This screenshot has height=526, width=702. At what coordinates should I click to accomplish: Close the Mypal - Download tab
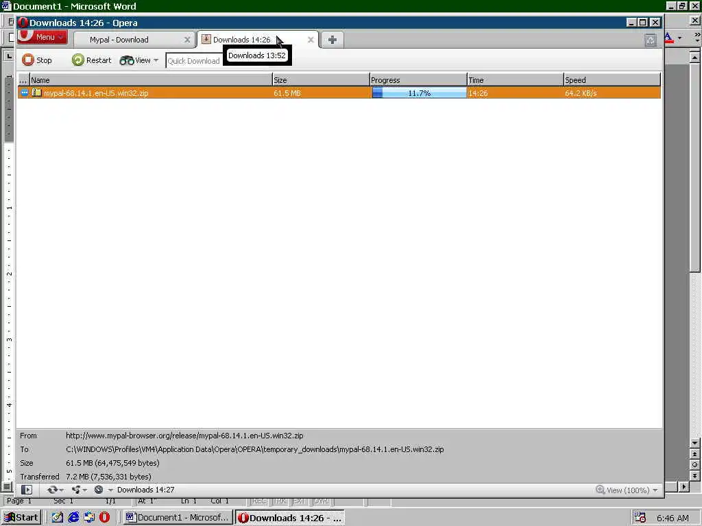click(187, 40)
